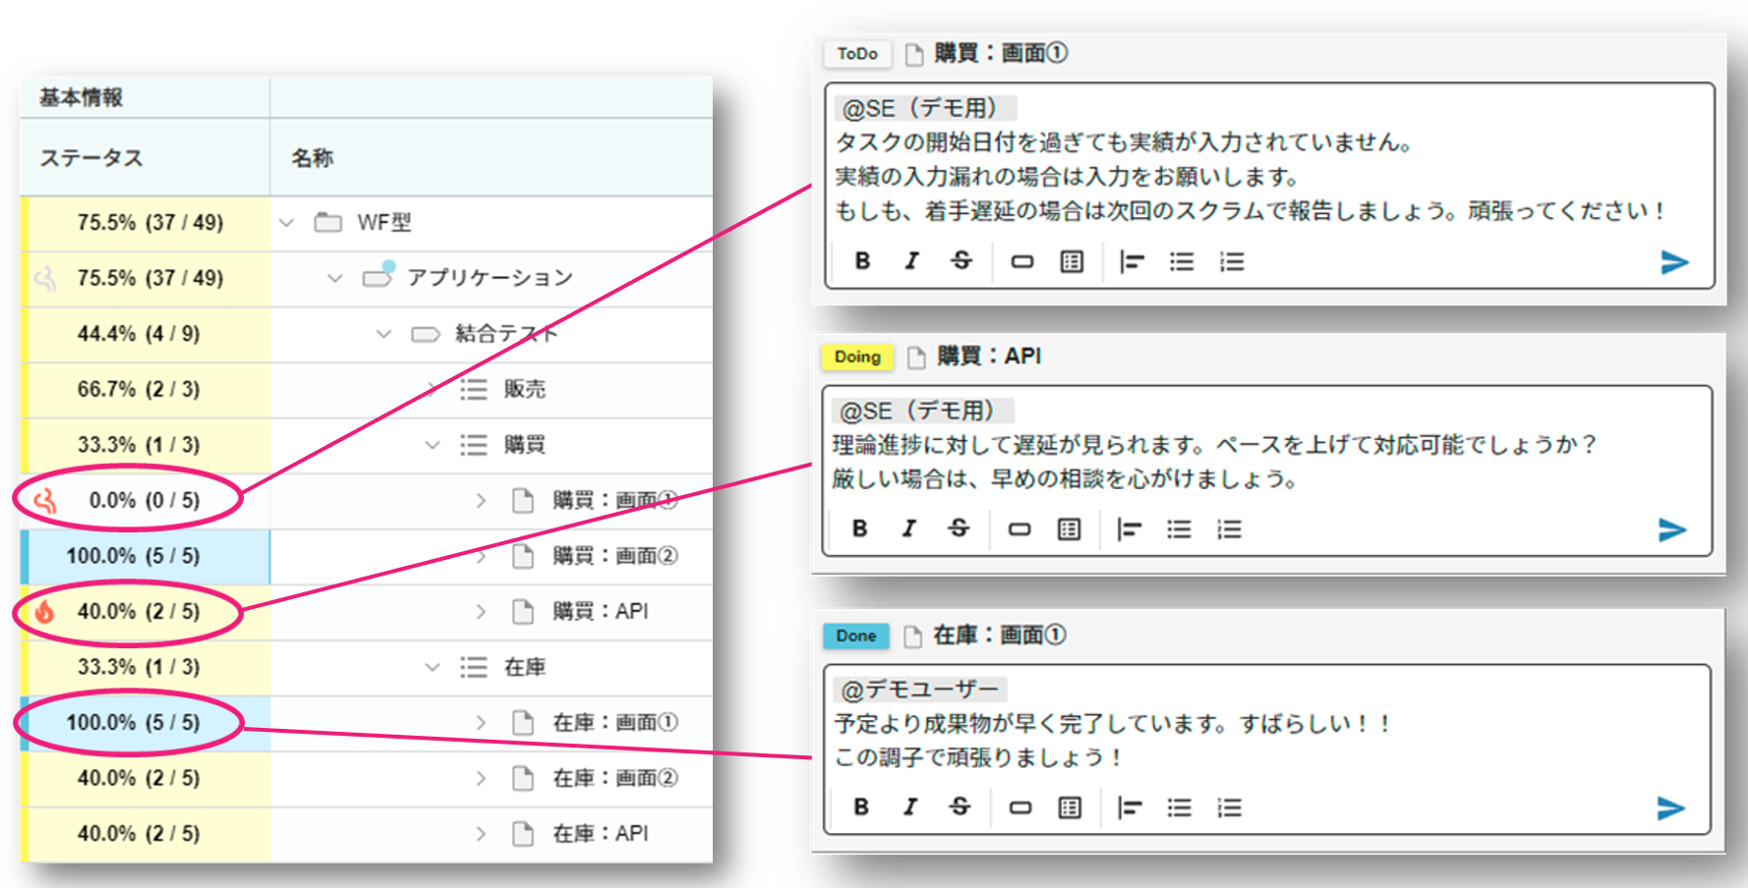Apply italic formatting in the 購買：API comment editor
This screenshot has width=1748, height=888.
pos(908,529)
